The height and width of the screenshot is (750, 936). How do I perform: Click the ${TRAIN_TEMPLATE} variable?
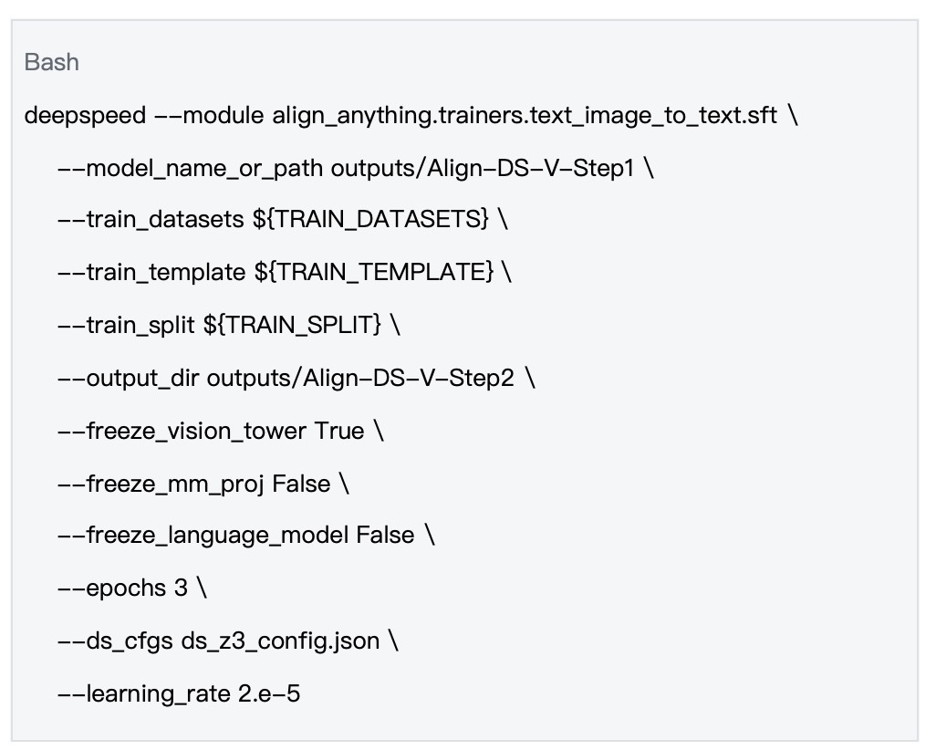coord(374,272)
